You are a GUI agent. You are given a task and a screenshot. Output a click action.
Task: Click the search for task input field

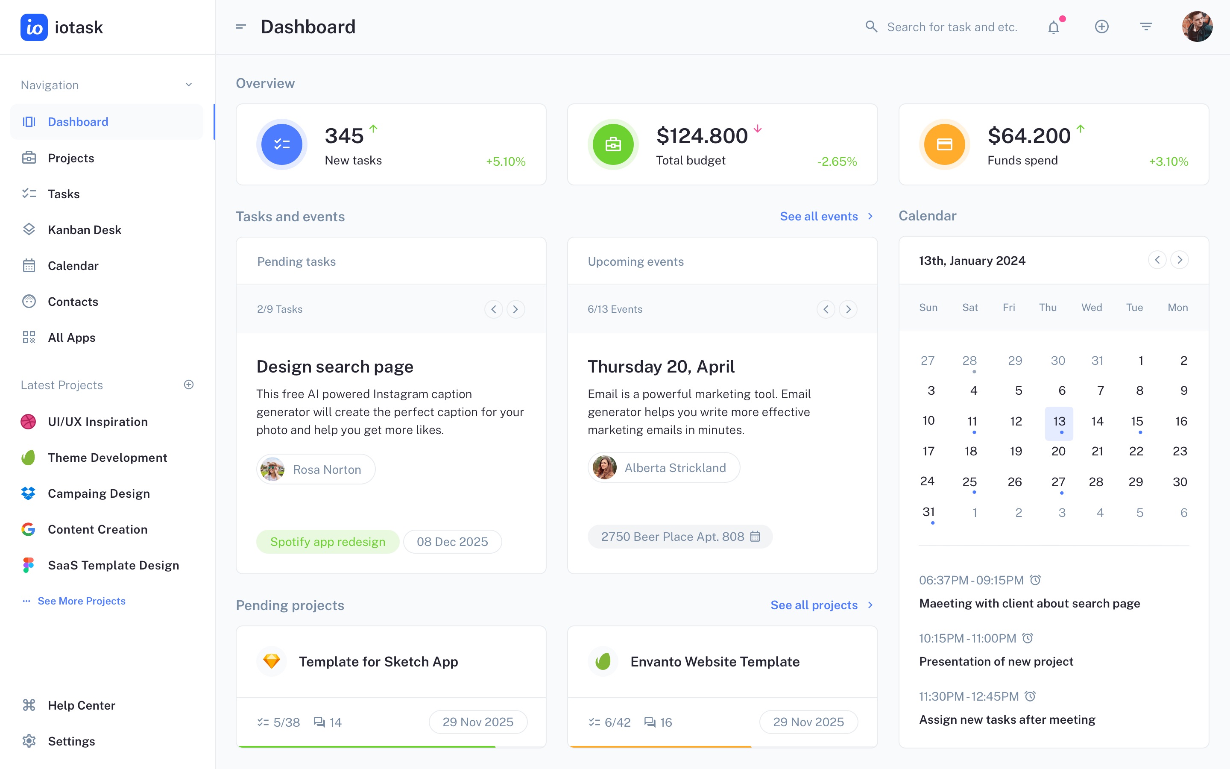pyautogui.click(x=952, y=27)
